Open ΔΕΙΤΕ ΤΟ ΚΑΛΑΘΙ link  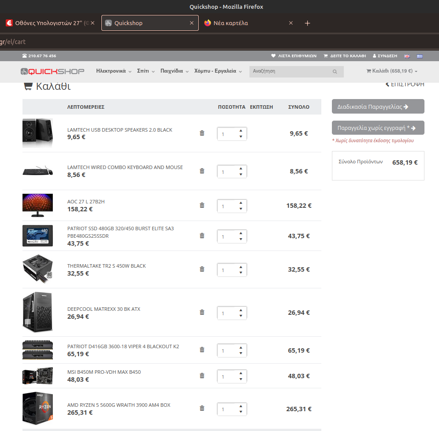pos(345,56)
